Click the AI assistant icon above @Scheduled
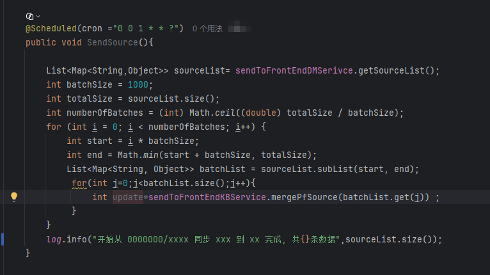The image size is (490, 275). [x=29, y=16]
